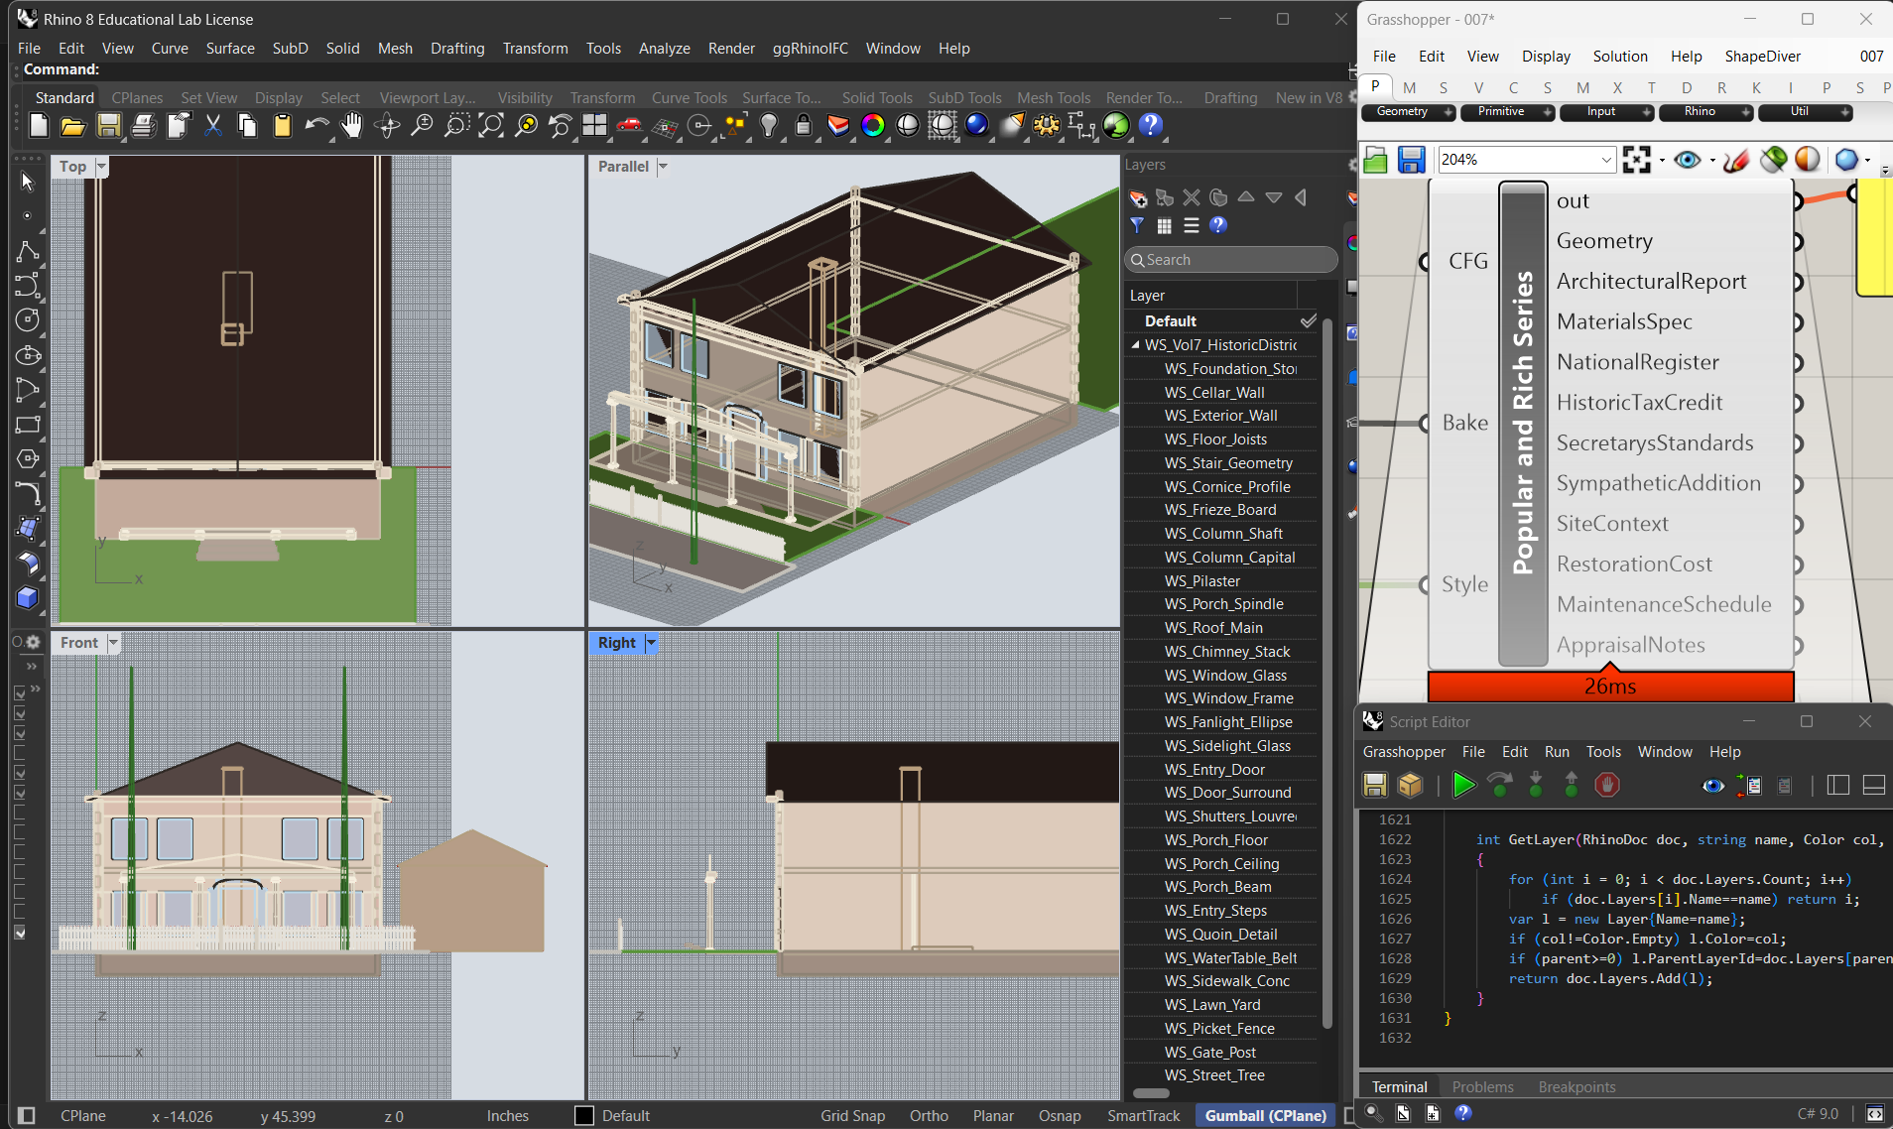Image resolution: width=1893 pixels, height=1129 pixels.
Task: Open the Front viewport dropdown arrow
Action: click(113, 643)
